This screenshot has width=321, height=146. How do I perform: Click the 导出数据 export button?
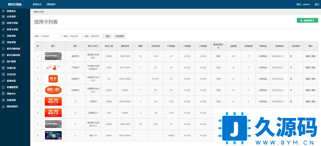point(120,36)
